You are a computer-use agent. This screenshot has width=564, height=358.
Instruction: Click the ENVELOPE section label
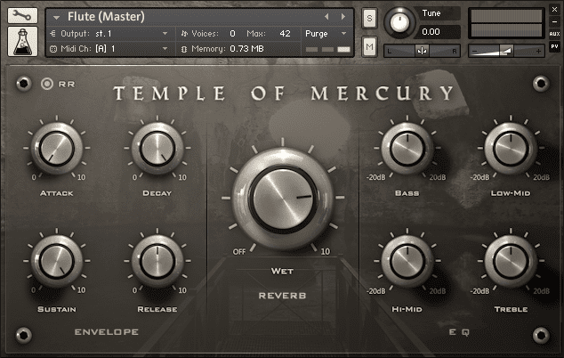point(107,332)
